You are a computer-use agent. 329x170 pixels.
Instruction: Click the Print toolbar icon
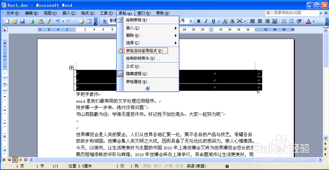click(31, 21)
